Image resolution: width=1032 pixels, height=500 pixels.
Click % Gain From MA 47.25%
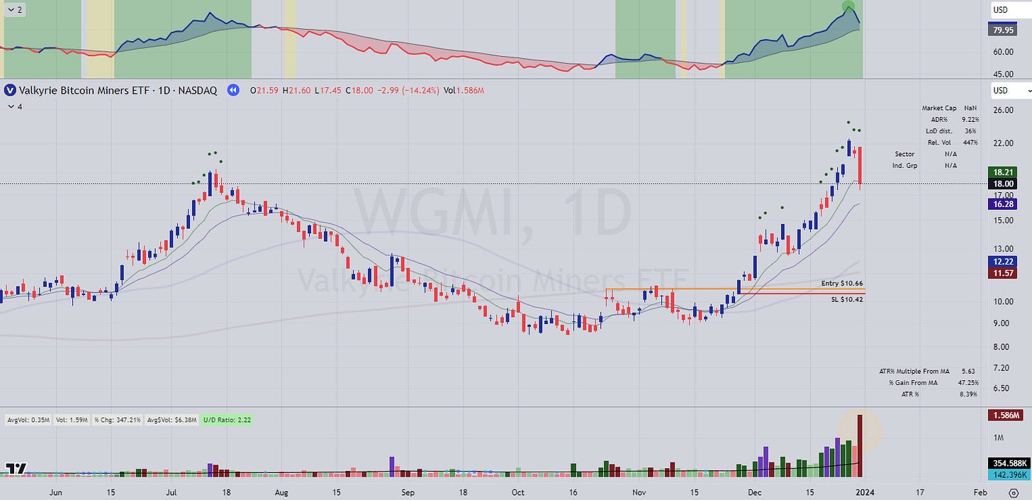point(934,382)
